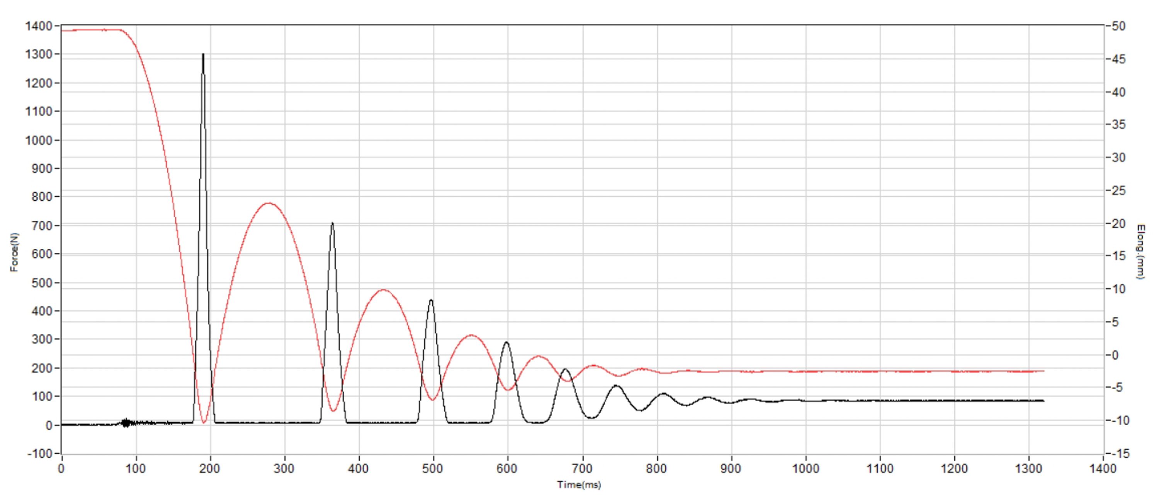This screenshot has width=1159, height=502.
Task: Click the red curve crest near 280 ms
Action: [x=269, y=203]
